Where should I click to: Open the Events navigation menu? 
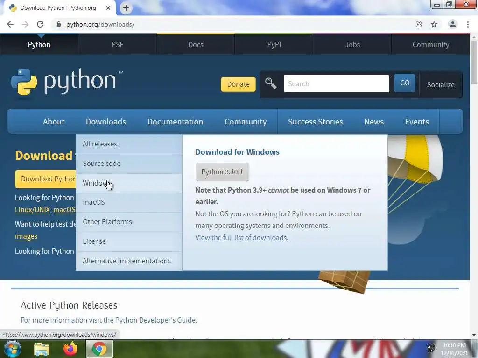(417, 122)
